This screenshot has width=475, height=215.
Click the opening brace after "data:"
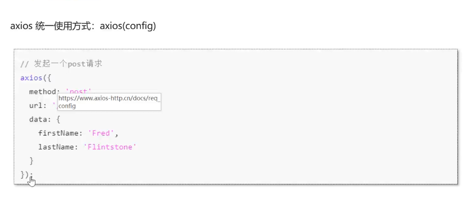pyautogui.click(x=58, y=119)
